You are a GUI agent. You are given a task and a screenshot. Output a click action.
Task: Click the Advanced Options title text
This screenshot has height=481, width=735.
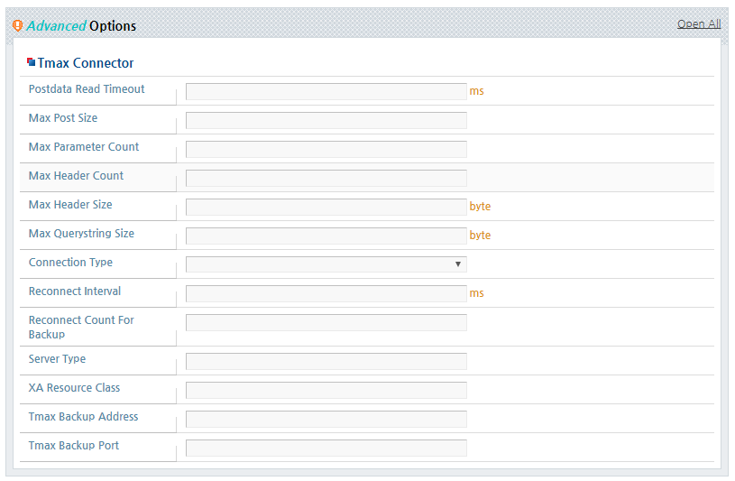[81, 26]
